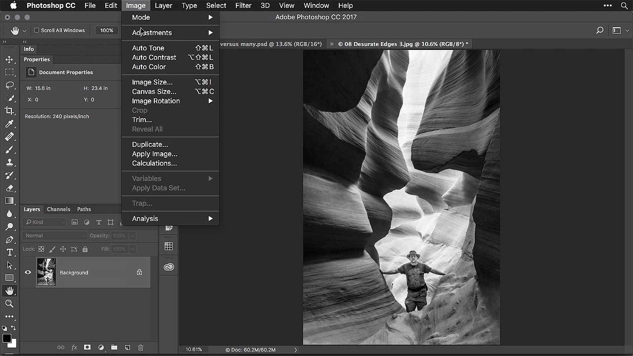
Task: Select the Lasso tool
Action: 9,85
